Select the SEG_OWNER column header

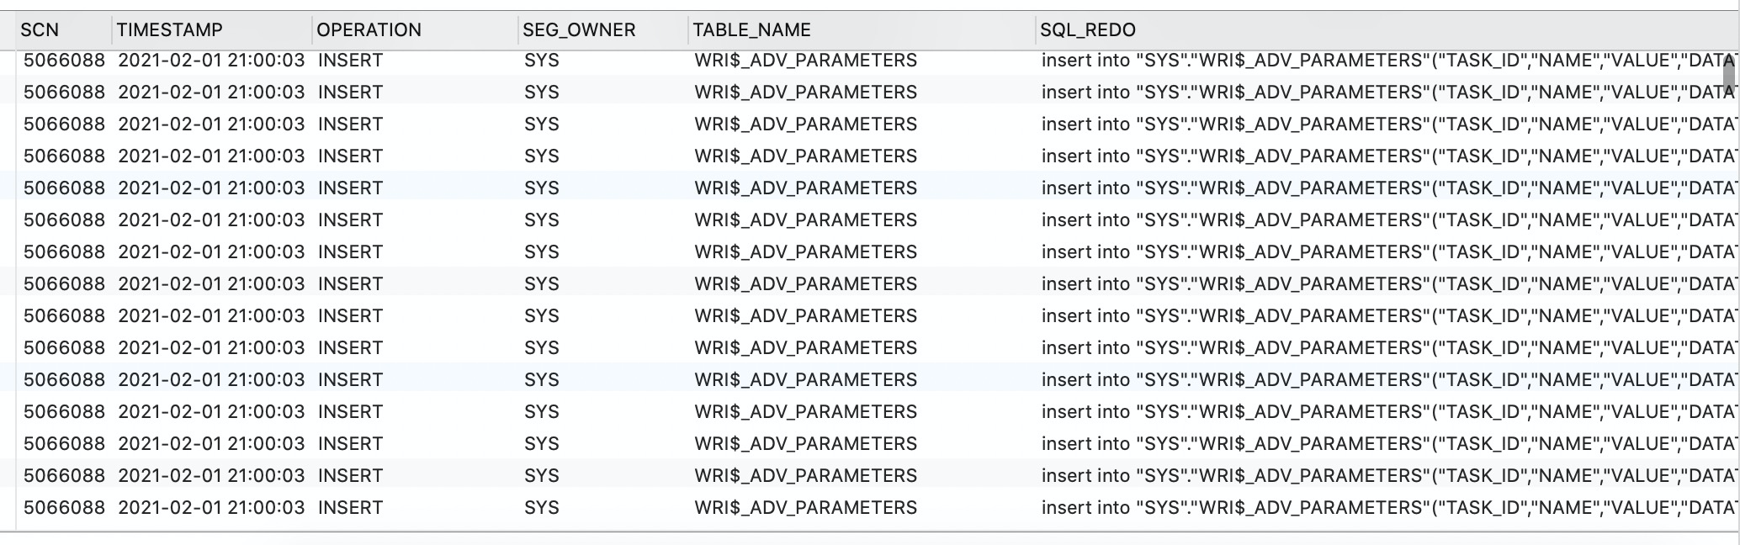[579, 30]
